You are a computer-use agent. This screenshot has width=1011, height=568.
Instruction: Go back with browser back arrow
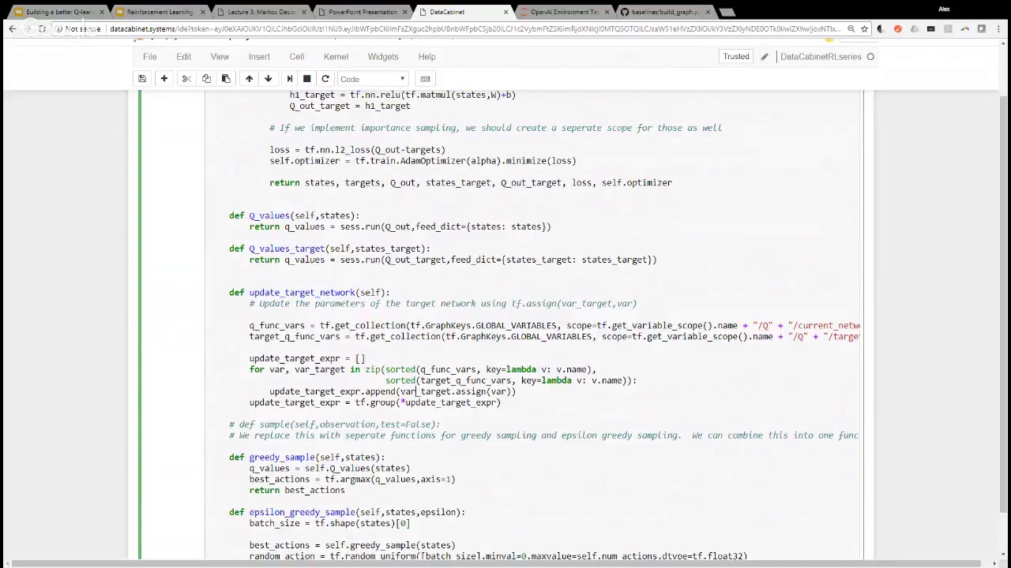(x=12, y=29)
